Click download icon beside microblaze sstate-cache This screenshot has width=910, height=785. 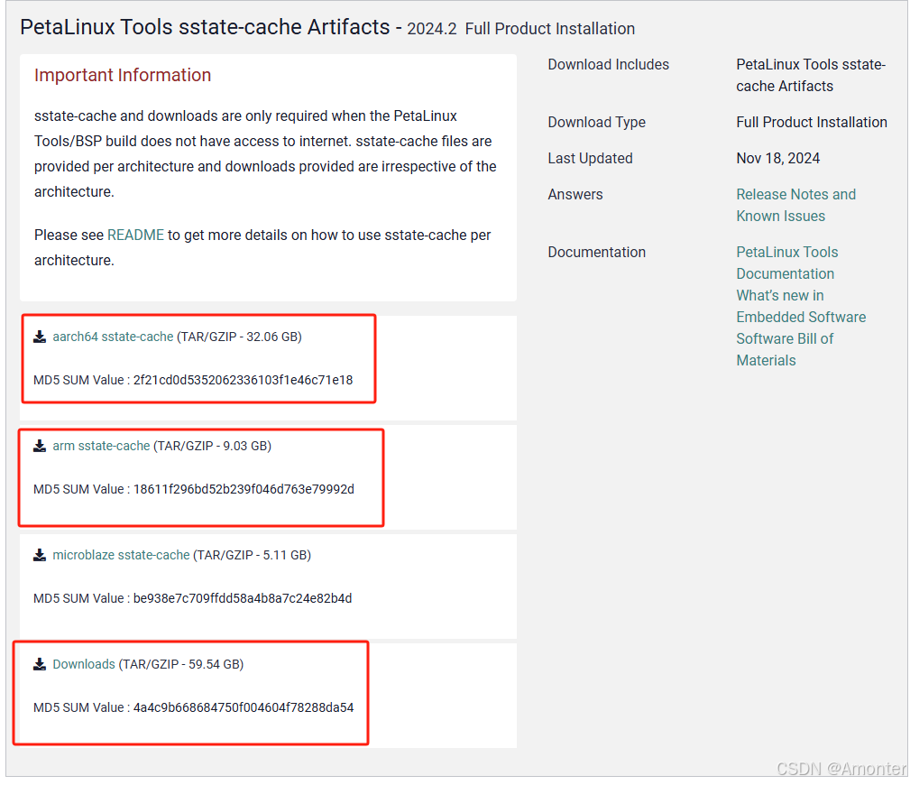click(x=40, y=555)
